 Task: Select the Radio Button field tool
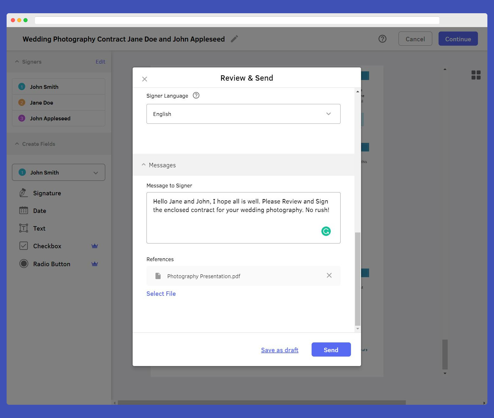[51, 264]
